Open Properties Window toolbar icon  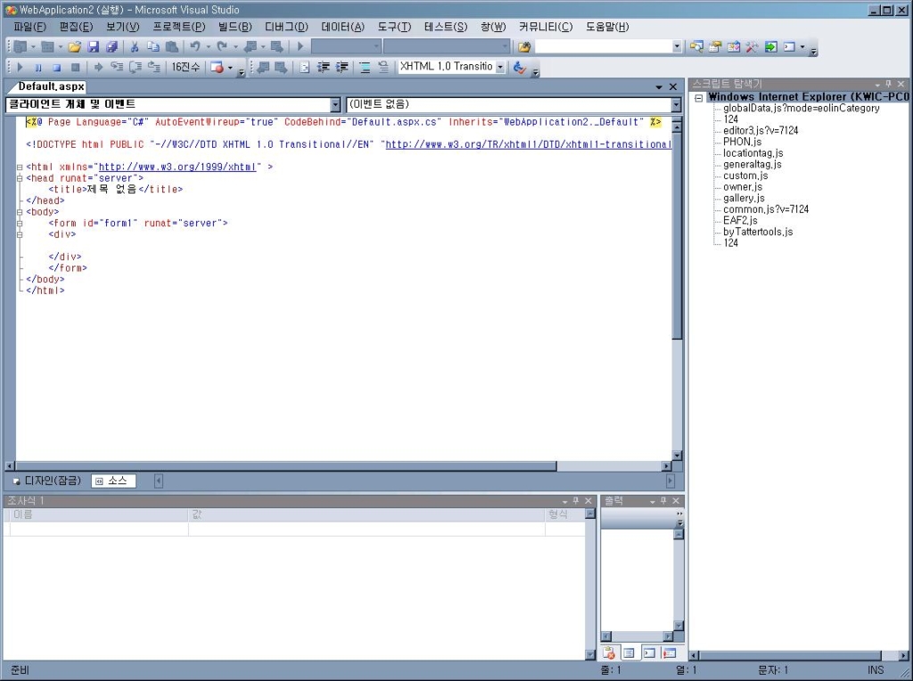click(x=715, y=46)
